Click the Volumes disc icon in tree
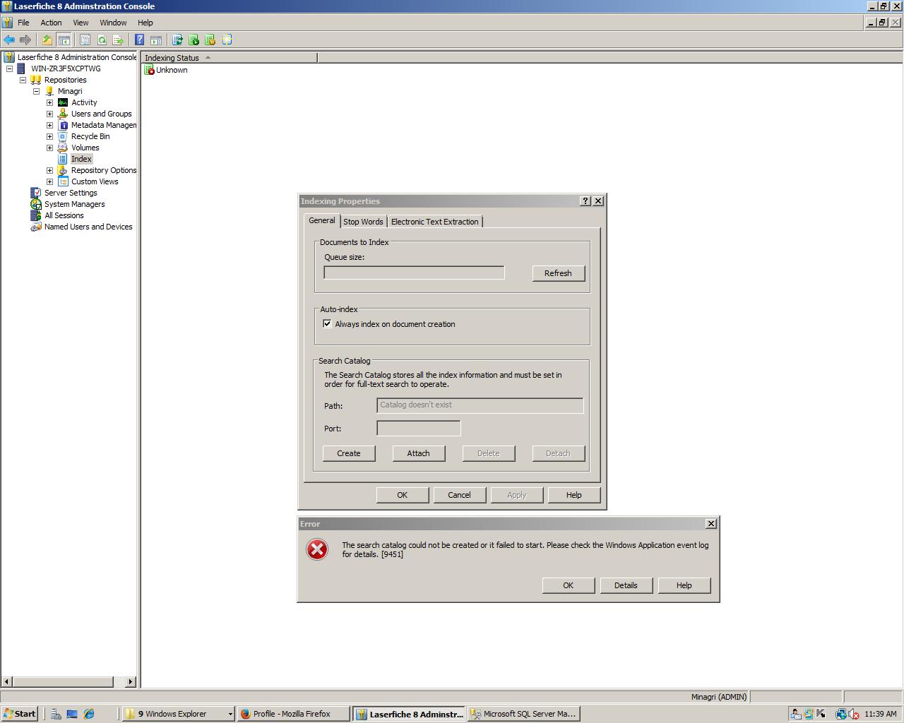 [x=63, y=148]
